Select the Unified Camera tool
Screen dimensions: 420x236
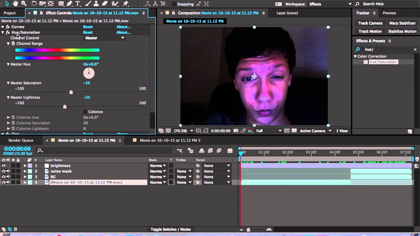click(x=42, y=4)
